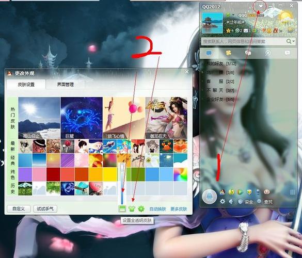This screenshot has height=258, width=302.
Task: Expand the 企业好友 [5/5] group
Action: (x=220, y=100)
